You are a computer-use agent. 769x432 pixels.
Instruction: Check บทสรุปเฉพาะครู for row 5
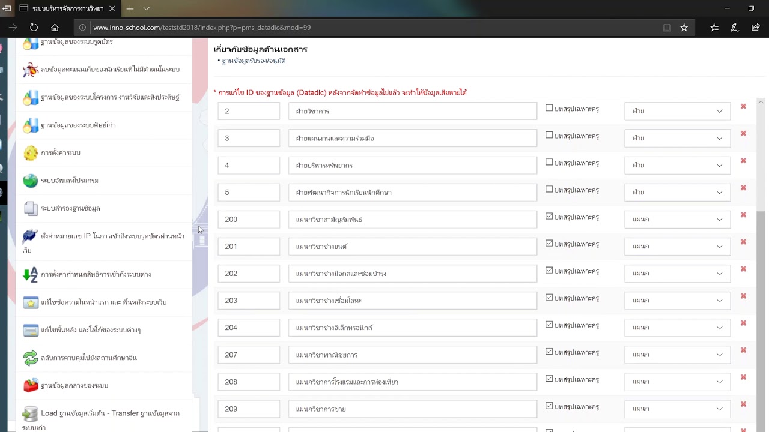[x=549, y=189]
